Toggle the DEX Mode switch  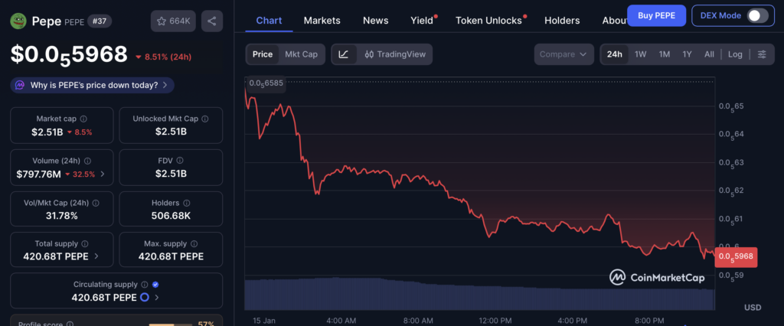tap(756, 15)
